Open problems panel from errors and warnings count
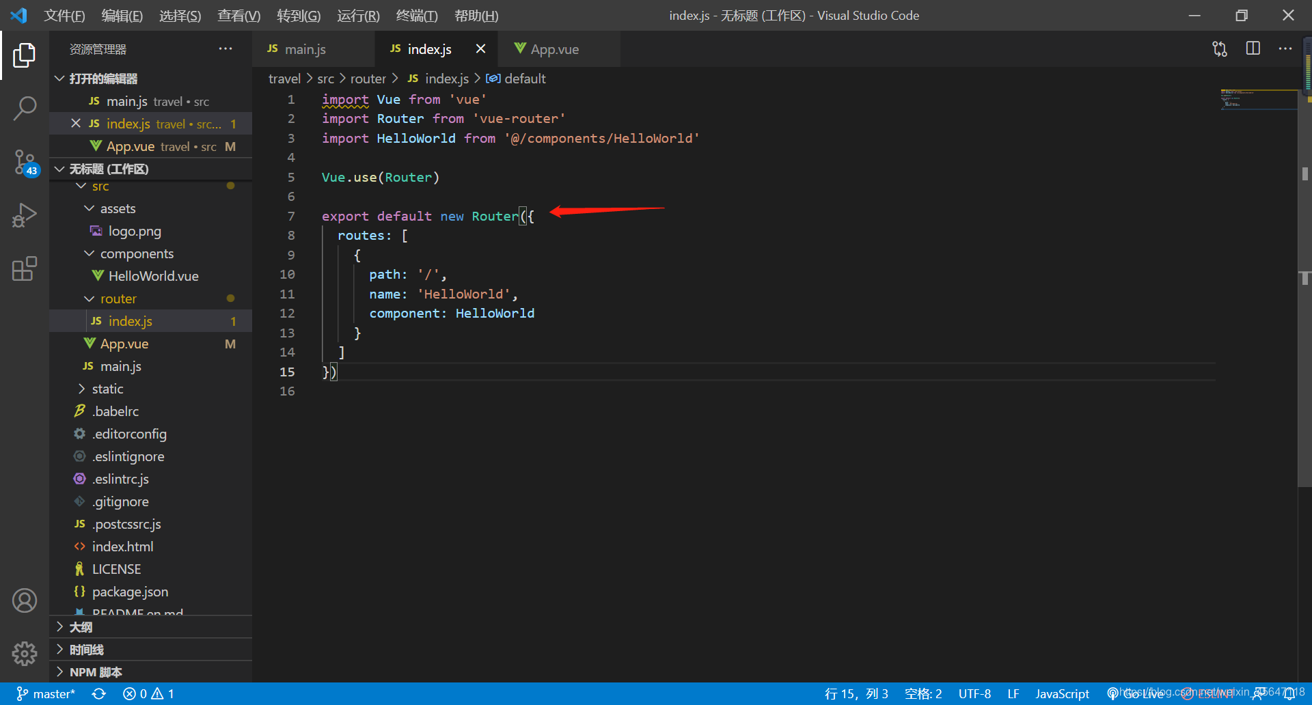Image resolution: width=1312 pixels, height=705 pixels. pyautogui.click(x=148, y=693)
